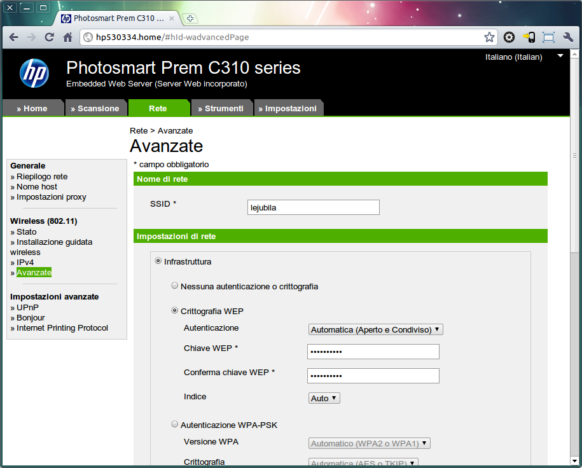The height and width of the screenshot is (468, 582).
Task: Open the IPv4 settings link
Action: [x=25, y=263]
